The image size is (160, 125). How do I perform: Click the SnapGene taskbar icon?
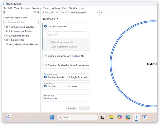pos(136,117)
